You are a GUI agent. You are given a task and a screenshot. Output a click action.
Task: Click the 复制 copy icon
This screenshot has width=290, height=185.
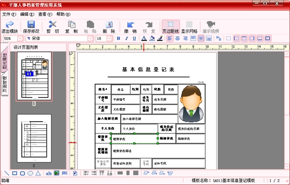pyautogui.click(x=72, y=27)
